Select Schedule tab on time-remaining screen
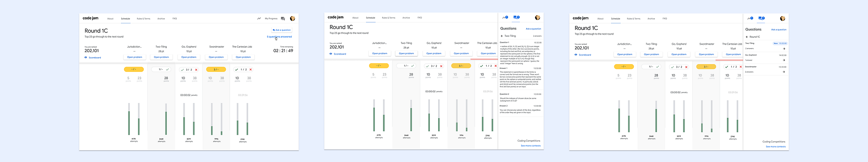This screenshot has height=162, width=868. tap(125, 19)
